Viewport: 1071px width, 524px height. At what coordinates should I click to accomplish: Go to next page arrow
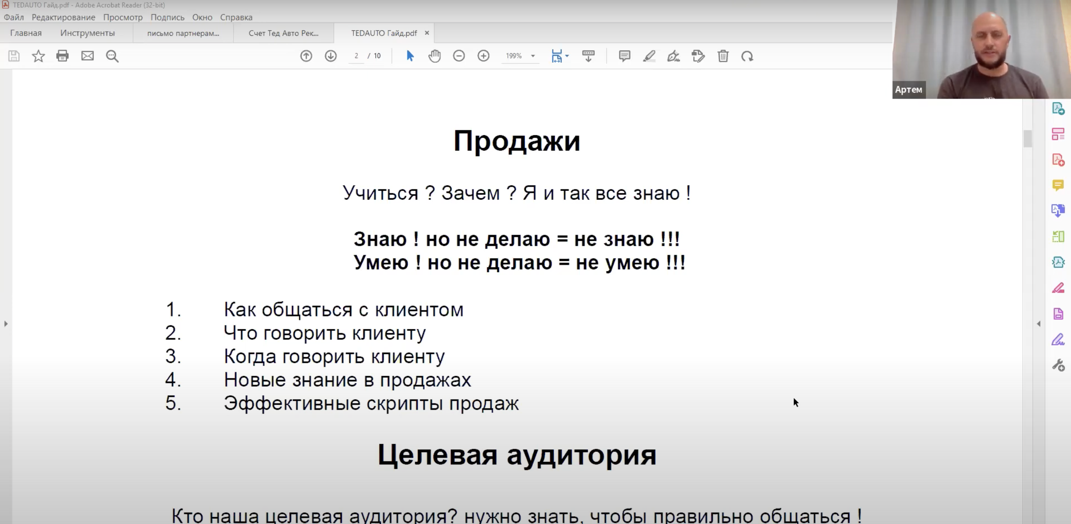[x=331, y=56]
